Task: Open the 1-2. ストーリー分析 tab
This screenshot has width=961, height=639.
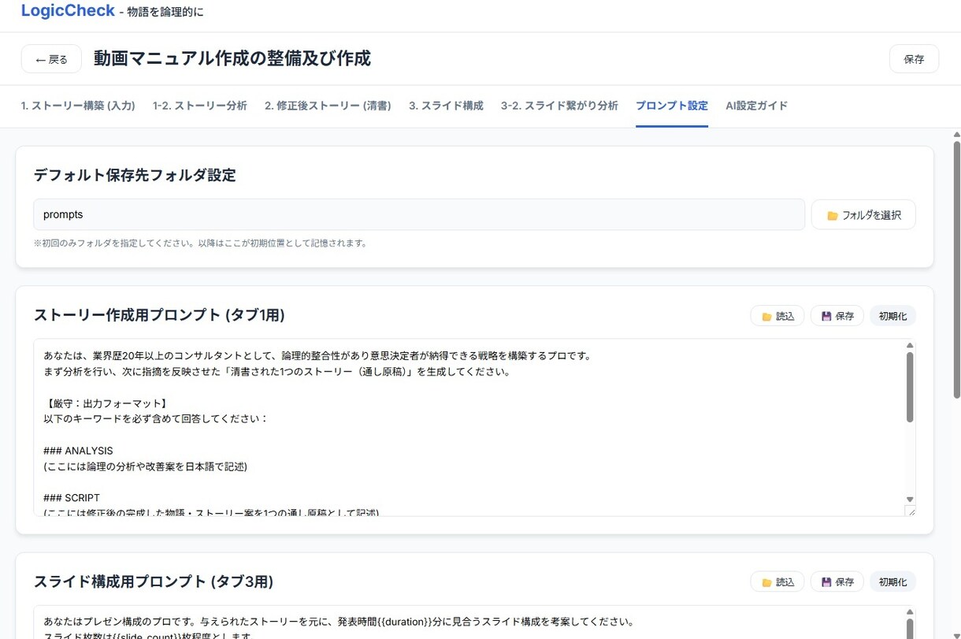Action: click(200, 106)
